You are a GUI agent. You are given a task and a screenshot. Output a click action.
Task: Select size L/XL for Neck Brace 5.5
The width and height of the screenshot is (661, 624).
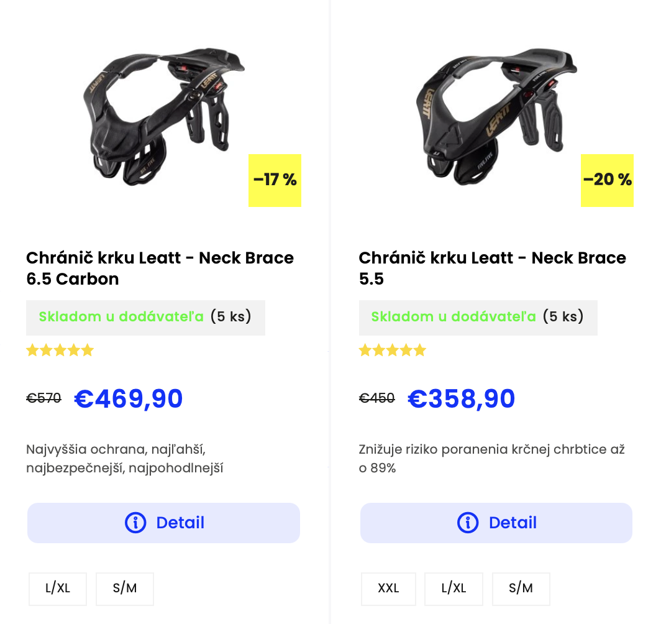pos(454,589)
